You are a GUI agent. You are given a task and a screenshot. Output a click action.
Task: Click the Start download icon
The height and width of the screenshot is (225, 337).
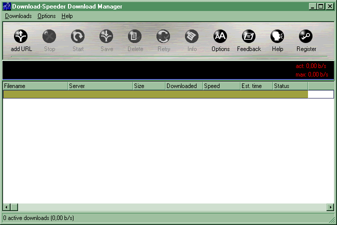tap(78, 36)
